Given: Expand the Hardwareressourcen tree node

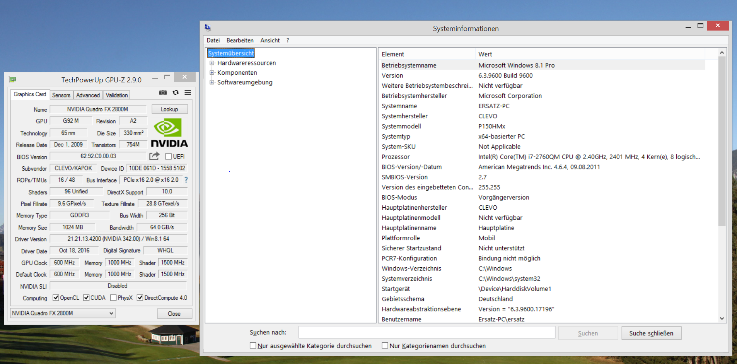Looking at the screenshot, I should 212,63.
